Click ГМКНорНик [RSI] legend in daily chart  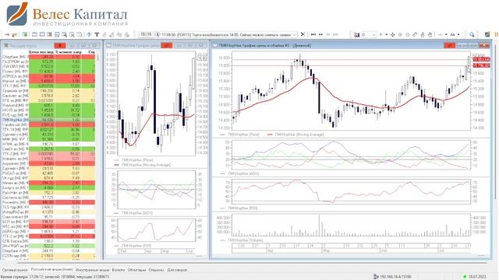[239, 208]
